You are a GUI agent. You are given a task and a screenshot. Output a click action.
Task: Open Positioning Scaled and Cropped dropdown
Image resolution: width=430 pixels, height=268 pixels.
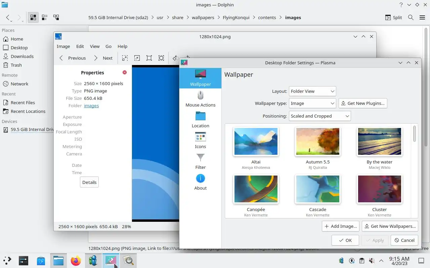pos(320,116)
